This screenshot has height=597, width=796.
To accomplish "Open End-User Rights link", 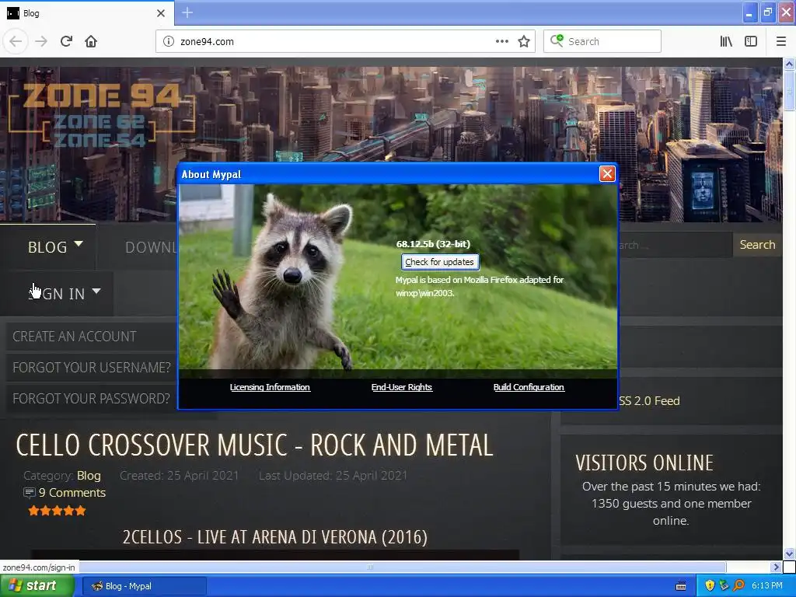I will click(402, 387).
